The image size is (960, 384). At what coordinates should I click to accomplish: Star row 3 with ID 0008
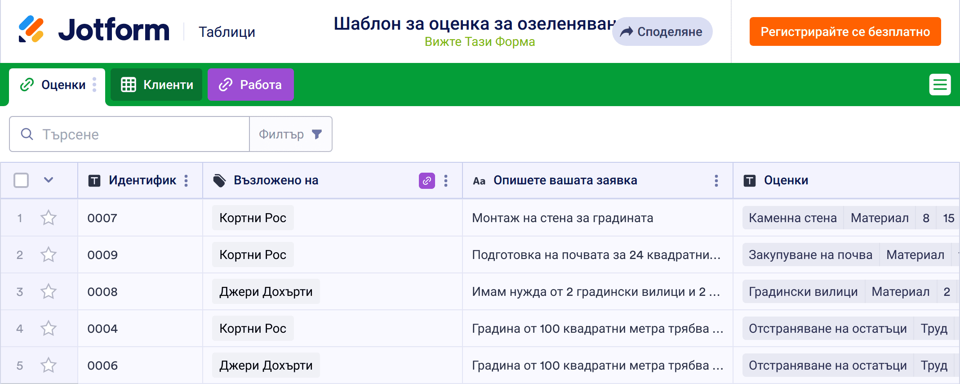point(49,292)
